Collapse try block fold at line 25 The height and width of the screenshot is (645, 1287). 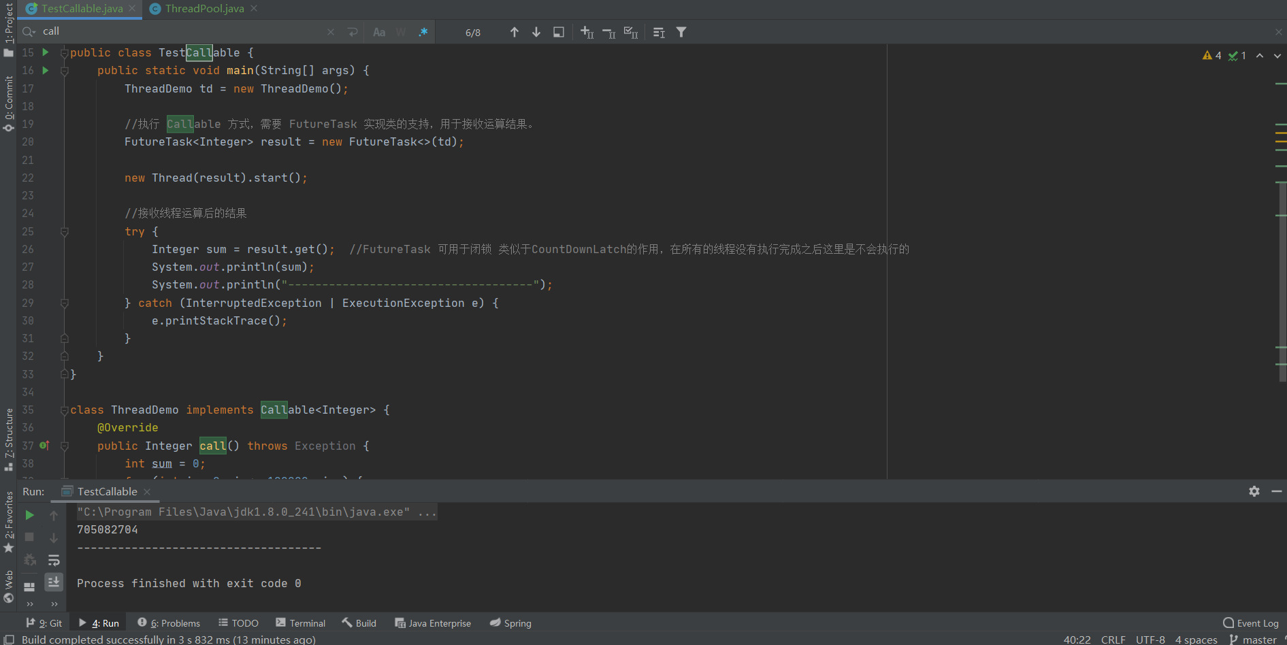[65, 231]
